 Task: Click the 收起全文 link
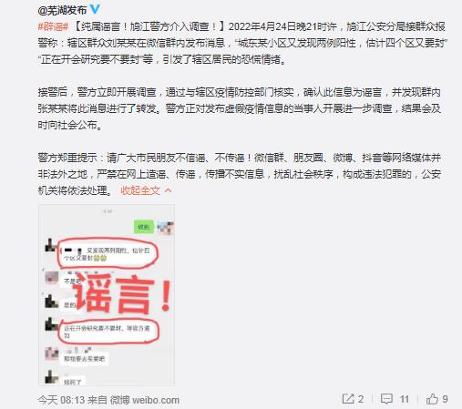140,190
